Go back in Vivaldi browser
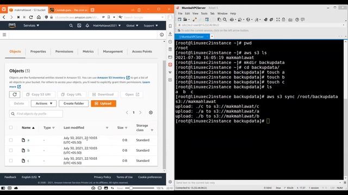Image resolution: width=348 pixels, height=195 pixels. [4, 17]
